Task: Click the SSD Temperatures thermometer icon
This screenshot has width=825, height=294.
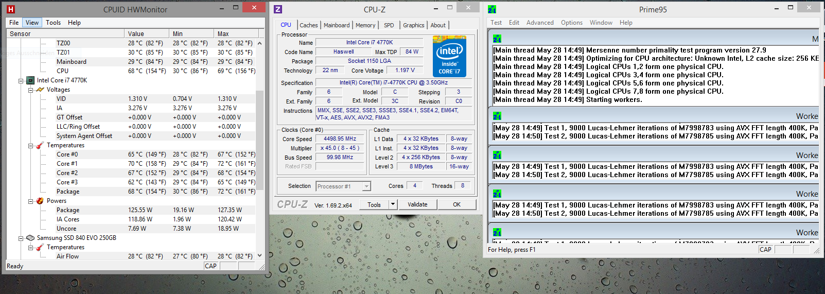Action: tap(40, 247)
